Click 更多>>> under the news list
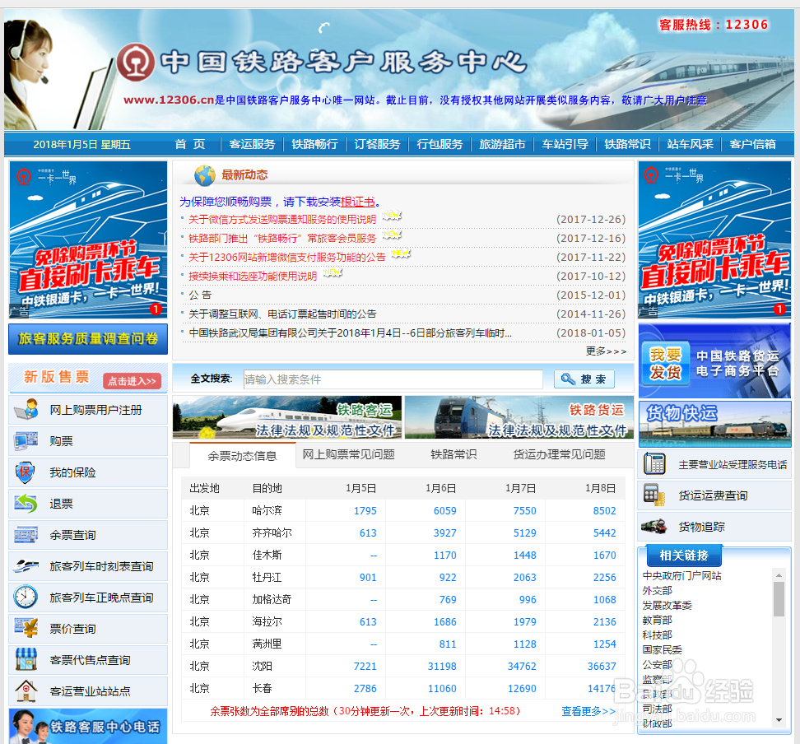 click(606, 351)
